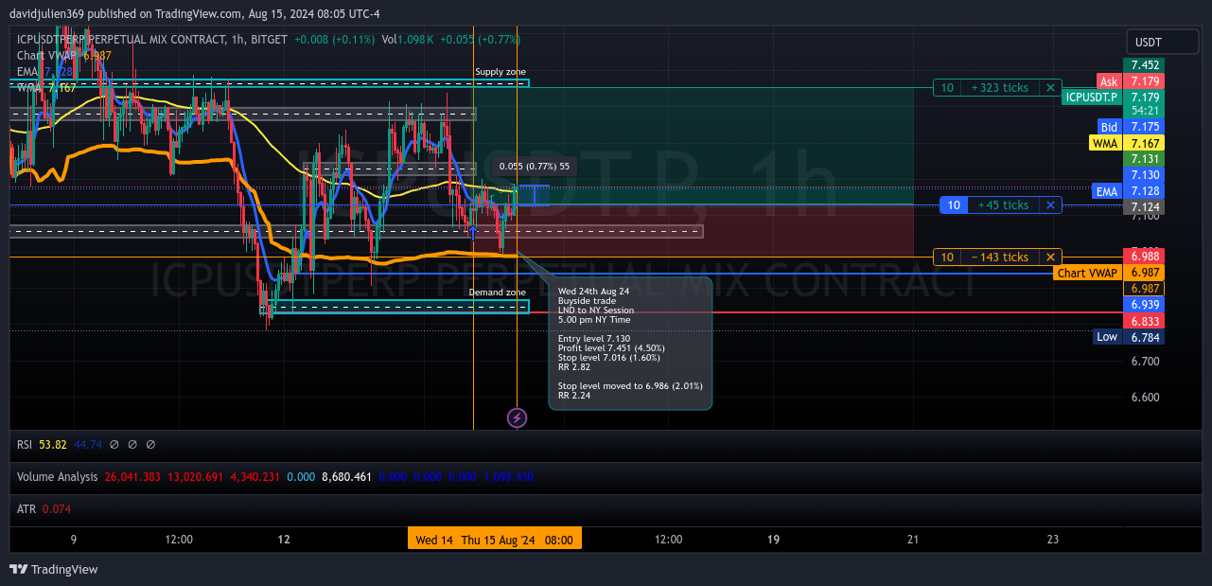Screen dimensions: 1212x586
Task: Click the Low price label
Action: [x=1107, y=337]
